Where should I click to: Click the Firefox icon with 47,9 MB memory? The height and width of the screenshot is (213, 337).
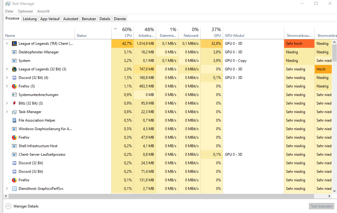click(x=14, y=137)
